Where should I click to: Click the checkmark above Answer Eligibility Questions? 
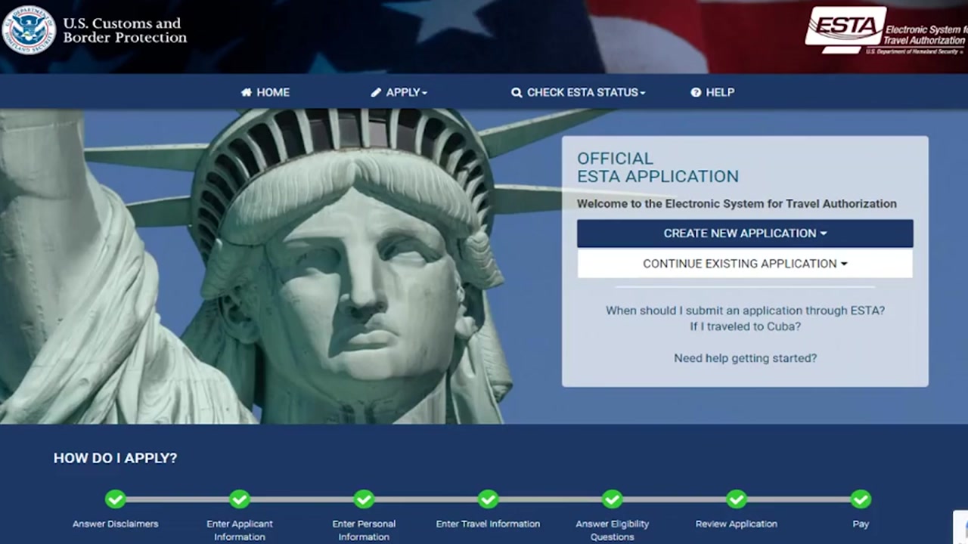coord(612,499)
